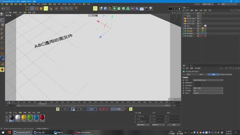Open the render settings gear clapperboard icon
The height and width of the screenshot is (135, 240).
click(x=179, y=8)
